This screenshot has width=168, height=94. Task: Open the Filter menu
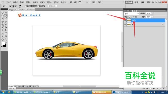[x=42, y=2]
